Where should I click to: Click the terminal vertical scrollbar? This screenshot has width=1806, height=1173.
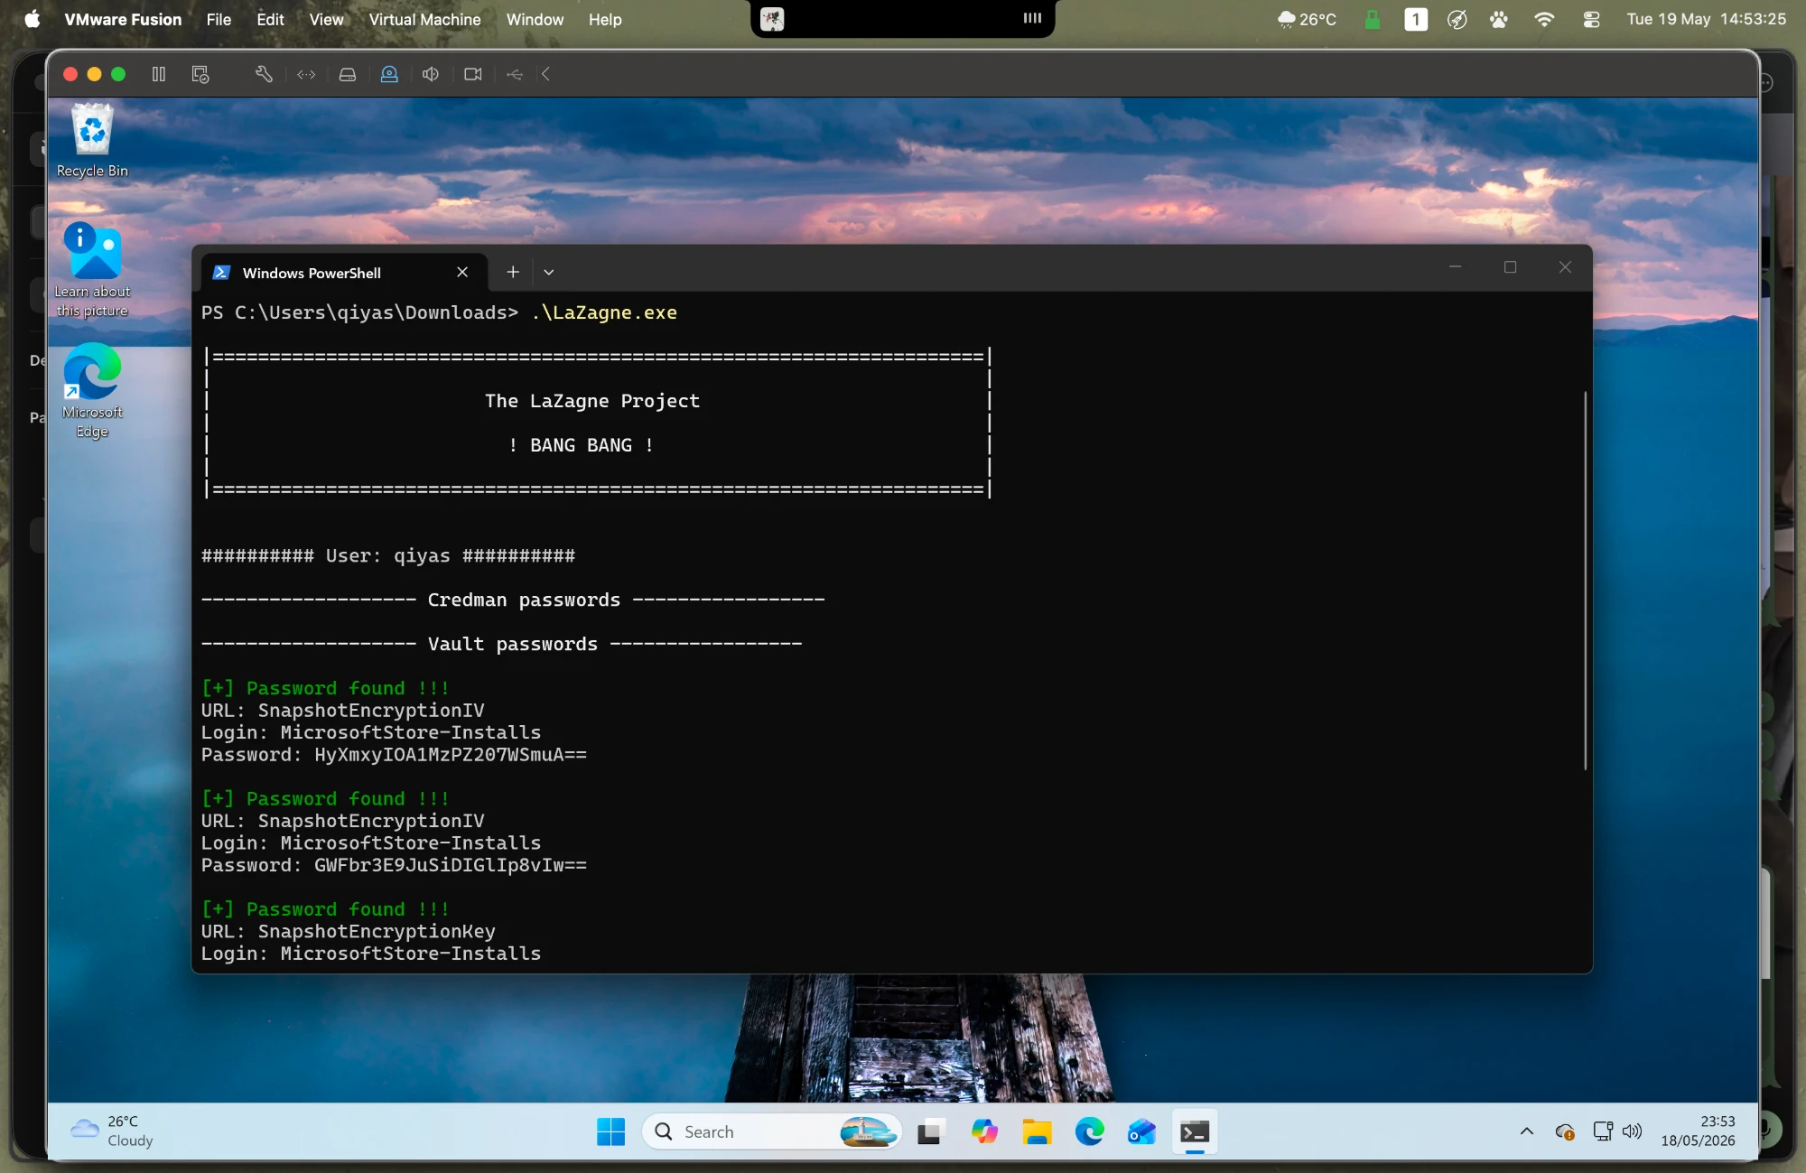[x=1585, y=580]
